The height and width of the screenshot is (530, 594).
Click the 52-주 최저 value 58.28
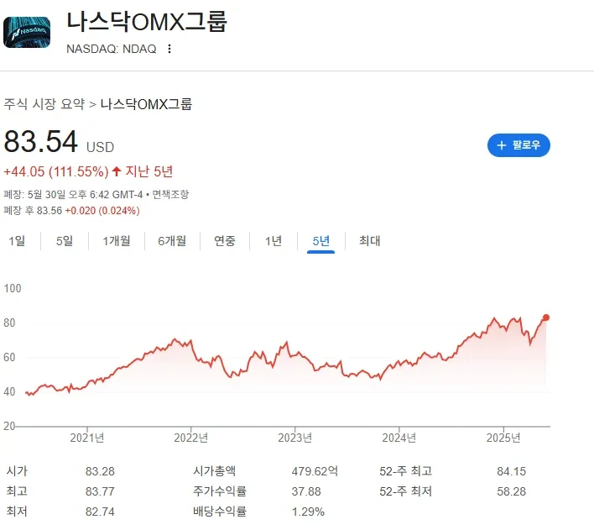click(512, 491)
